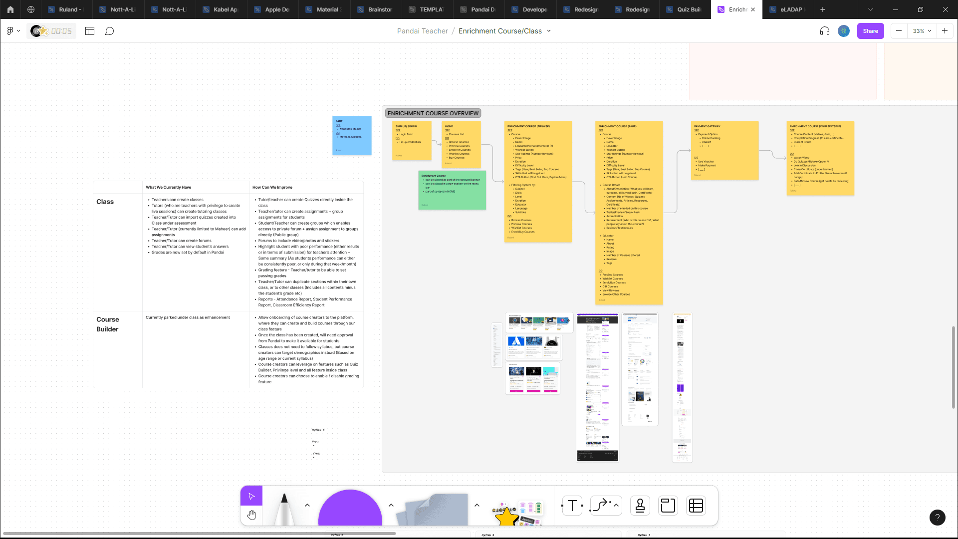
Task: Select the Table tool
Action: [696, 506]
